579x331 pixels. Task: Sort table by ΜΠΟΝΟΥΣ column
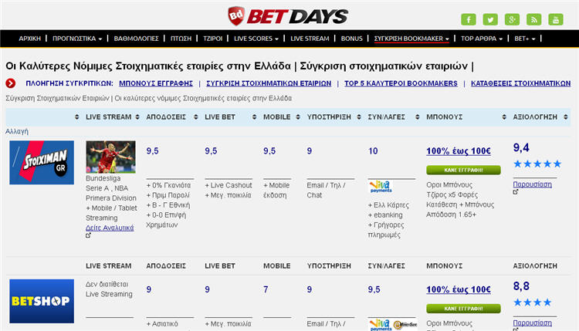pyautogui.click(x=466, y=117)
